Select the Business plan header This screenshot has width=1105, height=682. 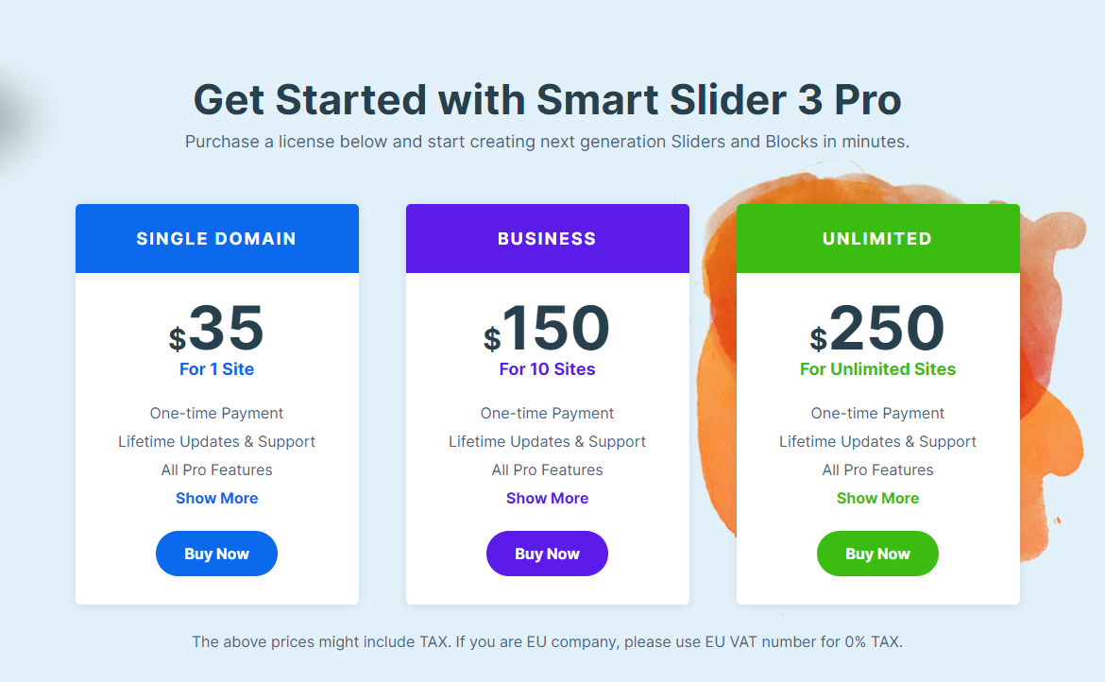[x=548, y=239]
